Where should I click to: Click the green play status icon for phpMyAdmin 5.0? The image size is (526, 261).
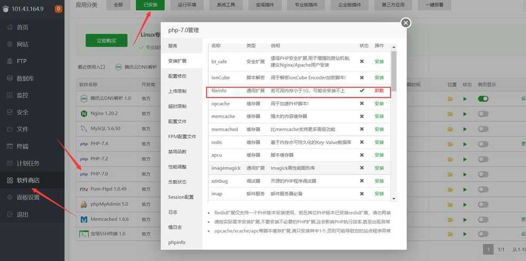(465, 205)
